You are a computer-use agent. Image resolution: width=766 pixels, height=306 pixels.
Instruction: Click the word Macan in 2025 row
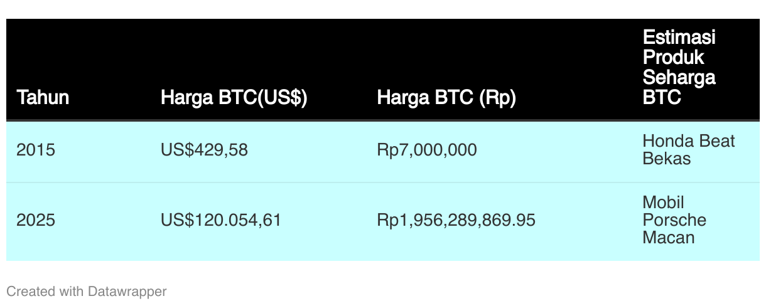(669, 238)
